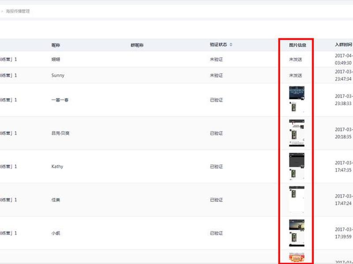Select the nickname Sunny

click(58, 75)
